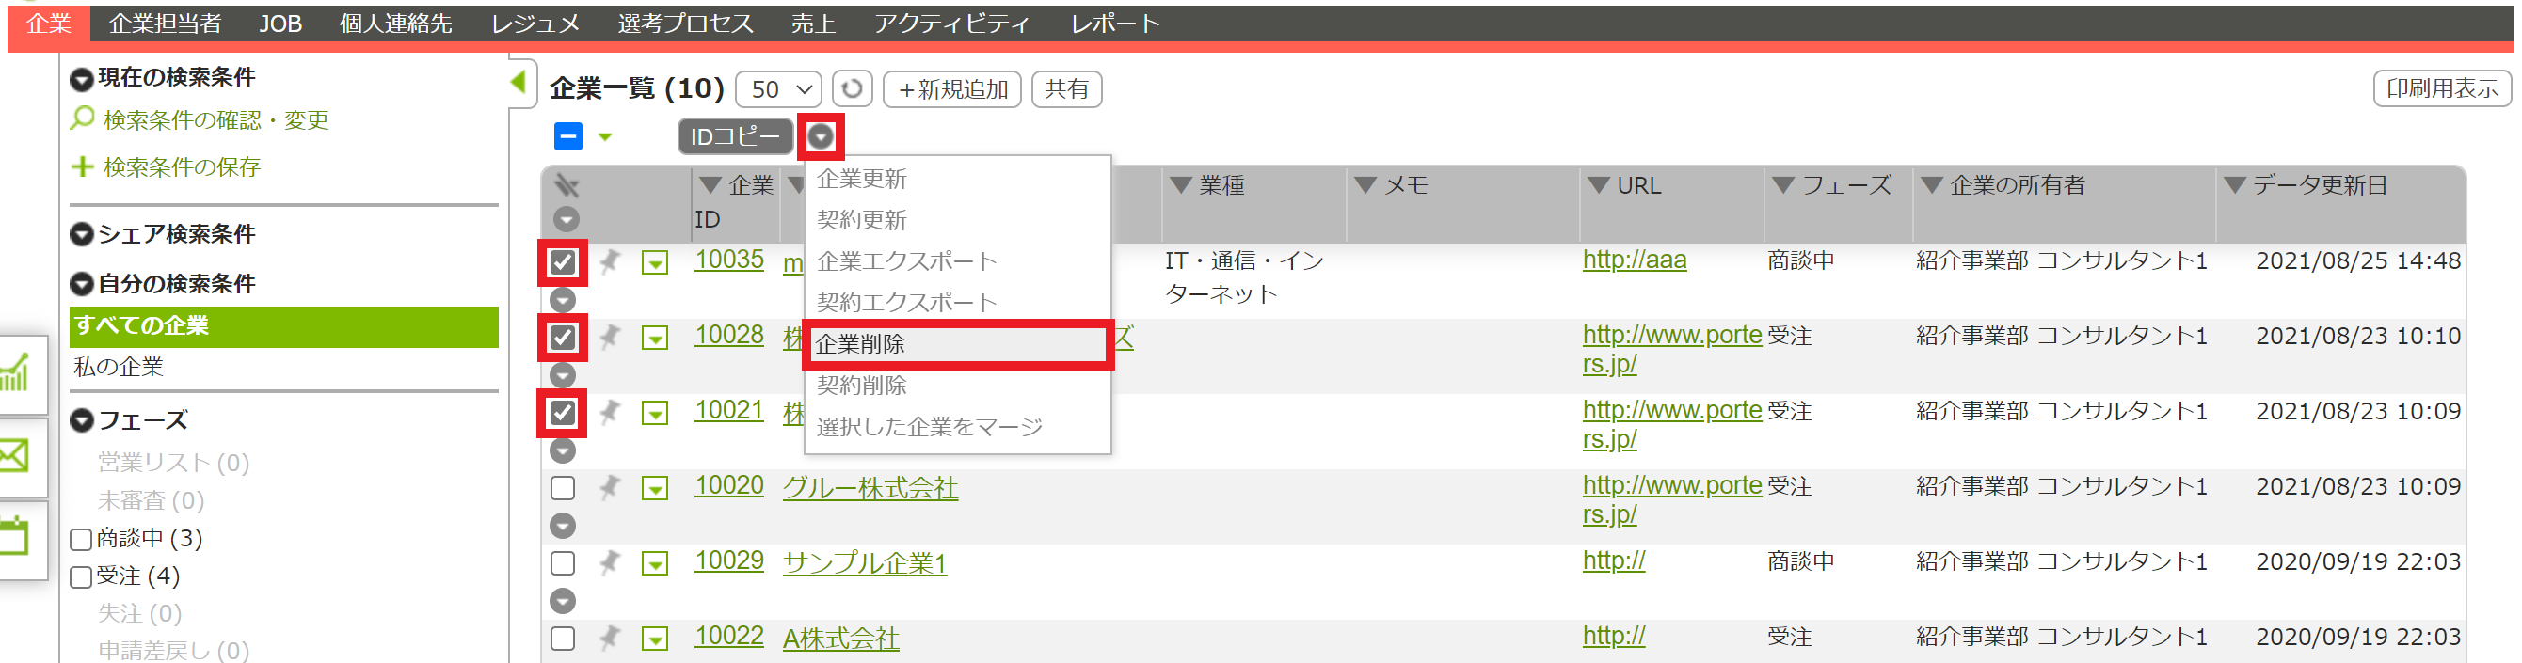Open the グルー株式会社 company link
The image size is (2522, 663).
pyautogui.click(x=870, y=488)
